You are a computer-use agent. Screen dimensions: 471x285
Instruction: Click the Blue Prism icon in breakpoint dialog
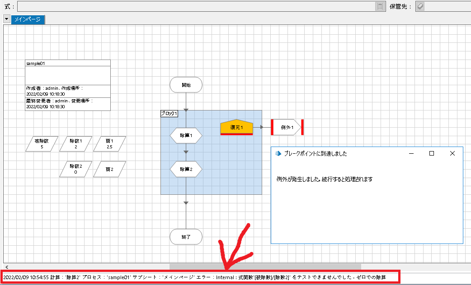click(x=278, y=153)
